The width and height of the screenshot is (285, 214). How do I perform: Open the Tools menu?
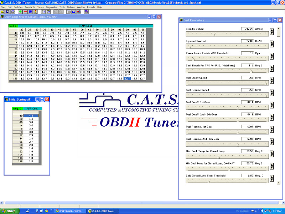pos(62,7)
